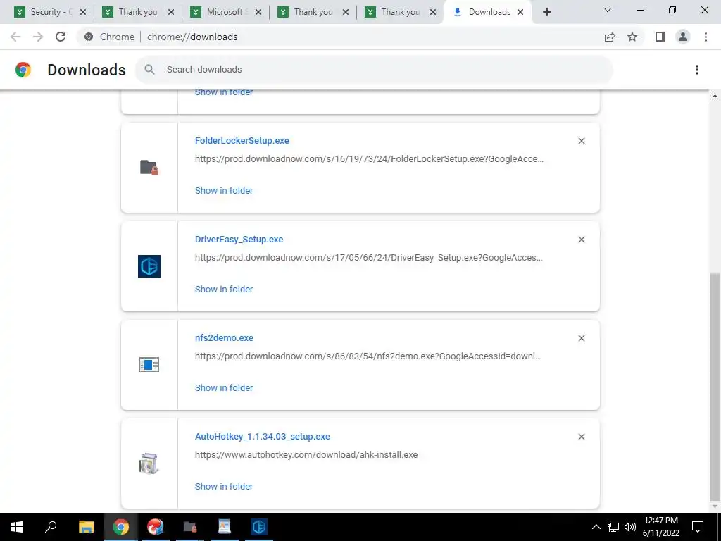Open the Folder Locker taskbar icon
721x541 pixels.
tap(190, 527)
